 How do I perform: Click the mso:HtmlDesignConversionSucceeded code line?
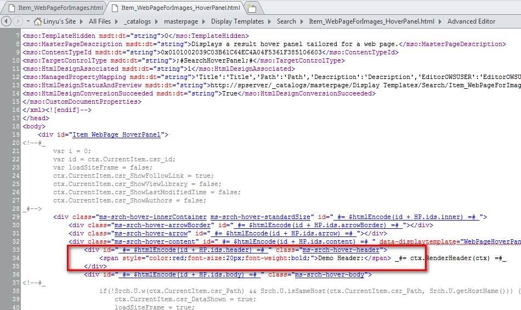point(199,94)
